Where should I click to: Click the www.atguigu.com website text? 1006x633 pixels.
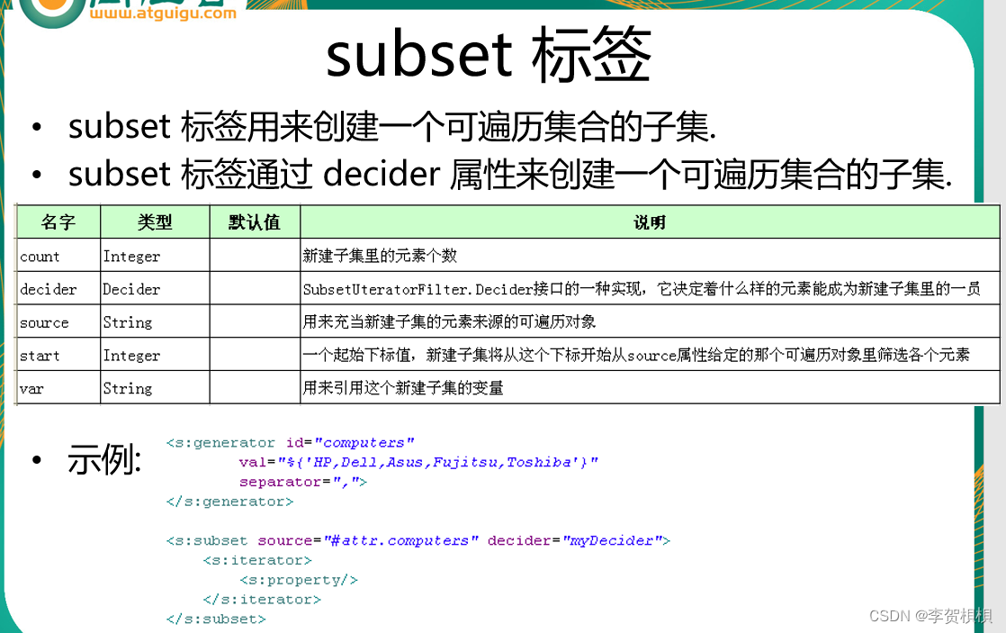[x=163, y=13]
